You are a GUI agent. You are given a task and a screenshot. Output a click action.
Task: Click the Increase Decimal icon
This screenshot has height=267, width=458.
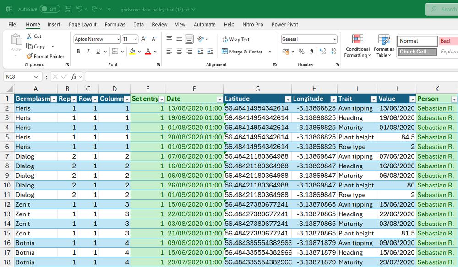point(322,52)
